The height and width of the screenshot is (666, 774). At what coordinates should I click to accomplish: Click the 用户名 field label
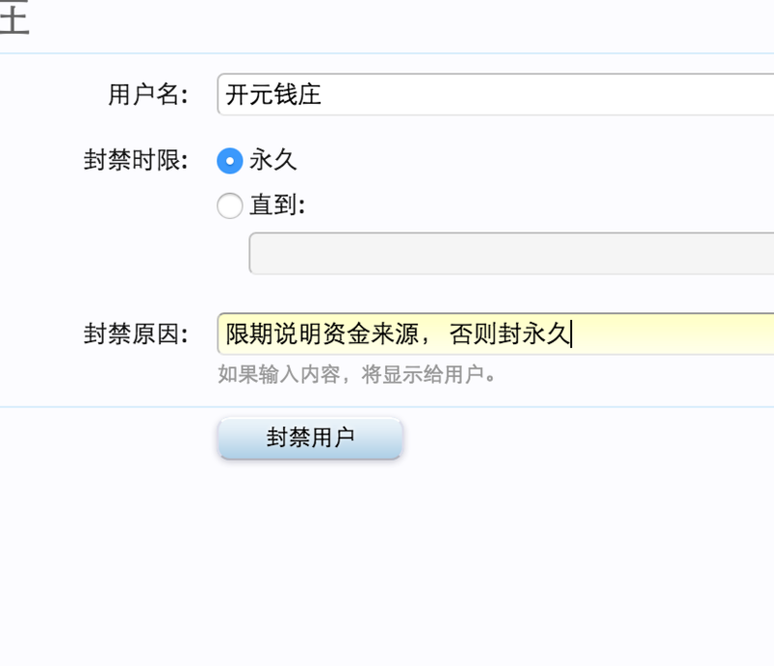coord(147,95)
